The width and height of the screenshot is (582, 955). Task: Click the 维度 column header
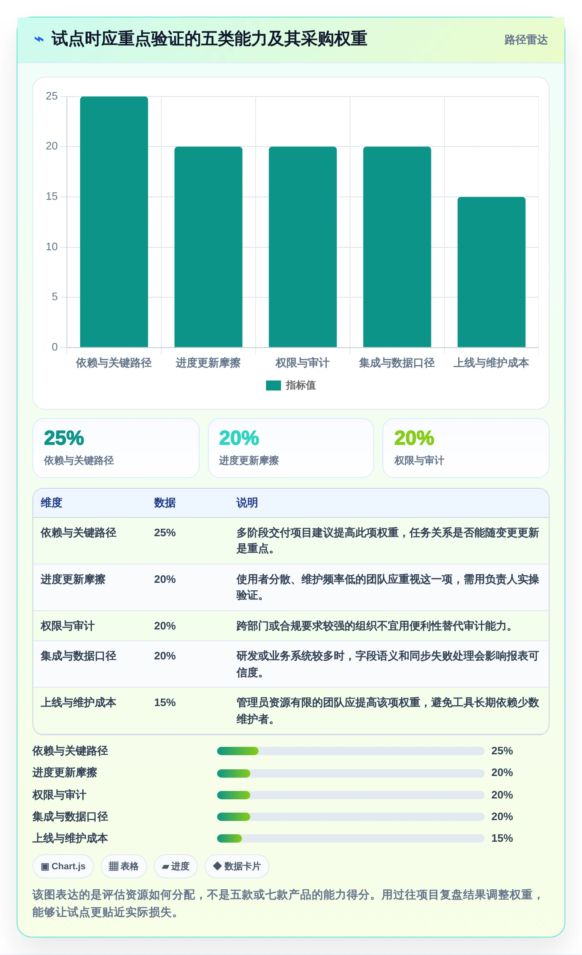click(52, 503)
